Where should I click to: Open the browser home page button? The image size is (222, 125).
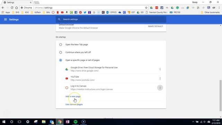(17, 8)
